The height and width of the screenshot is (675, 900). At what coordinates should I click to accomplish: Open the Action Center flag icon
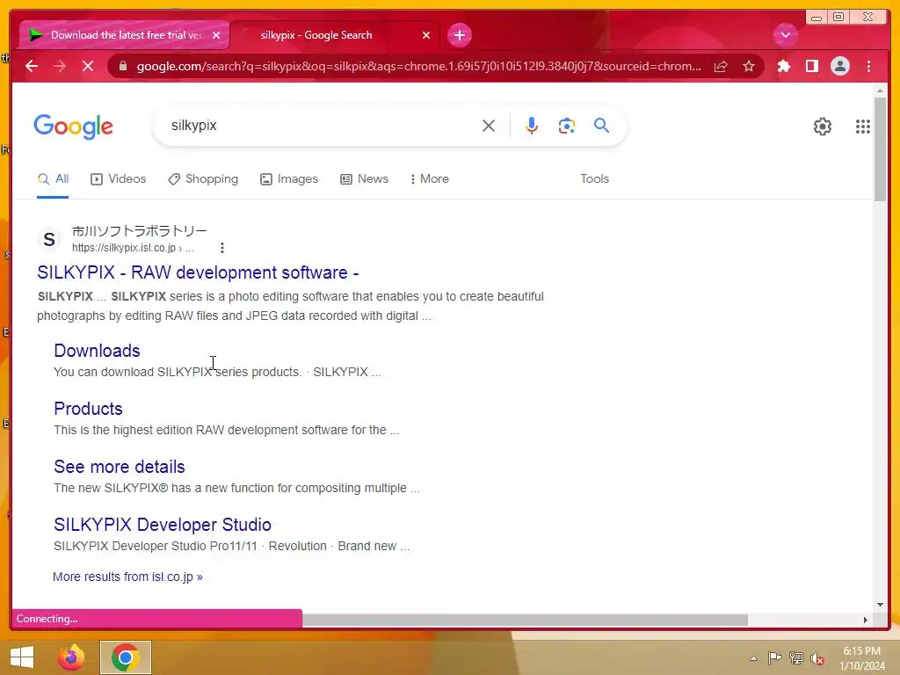(775, 658)
